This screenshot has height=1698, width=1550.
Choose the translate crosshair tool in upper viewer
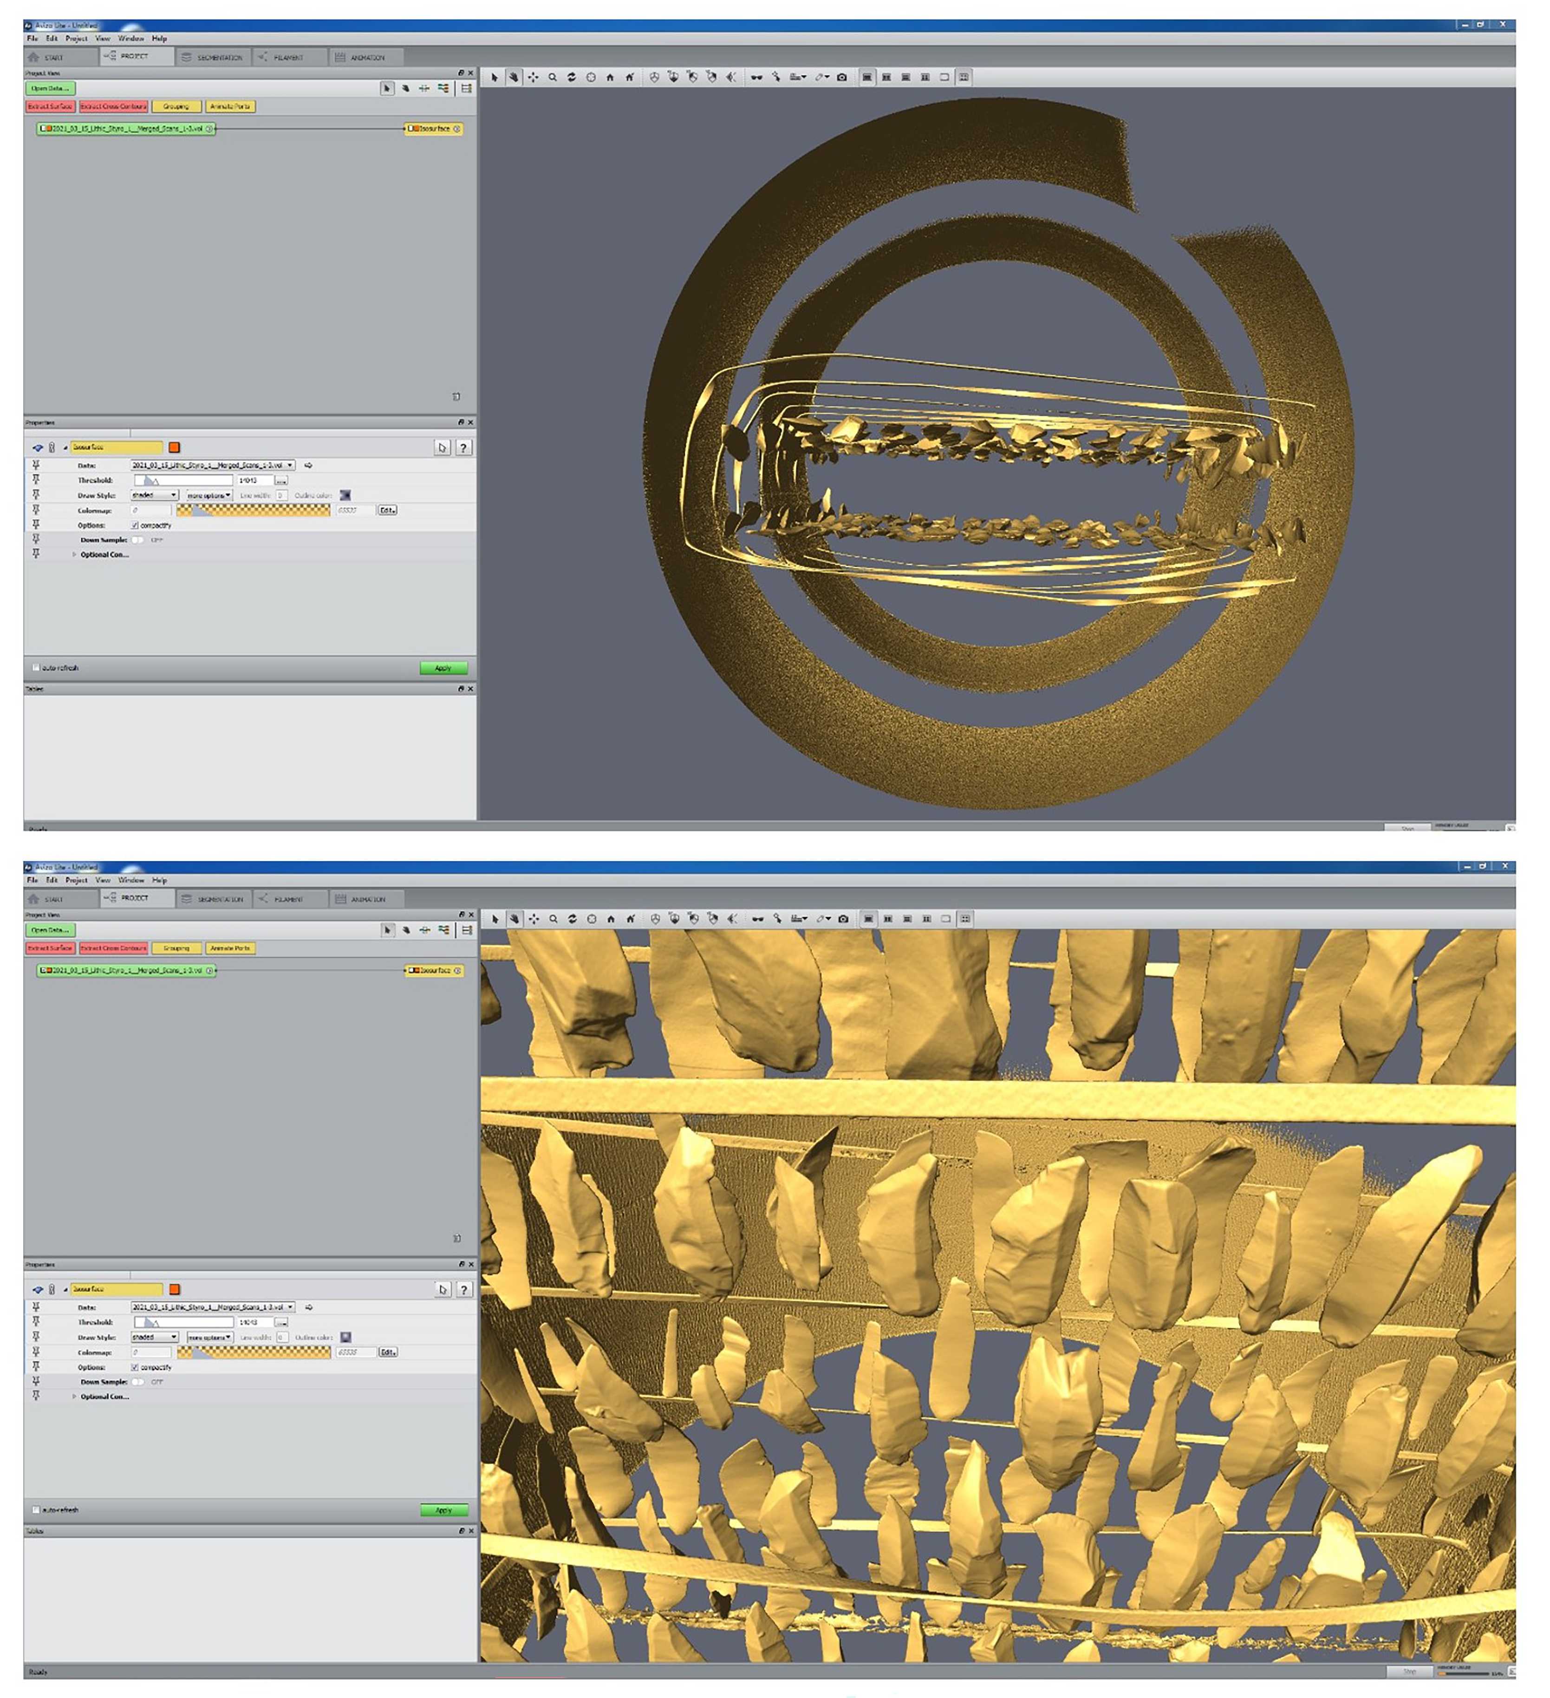(x=533, y=78)
